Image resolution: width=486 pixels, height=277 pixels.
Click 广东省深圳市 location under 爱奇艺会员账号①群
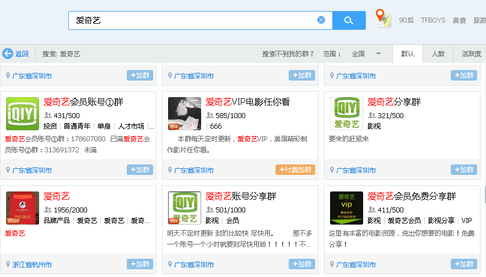[x=31, y=170]
